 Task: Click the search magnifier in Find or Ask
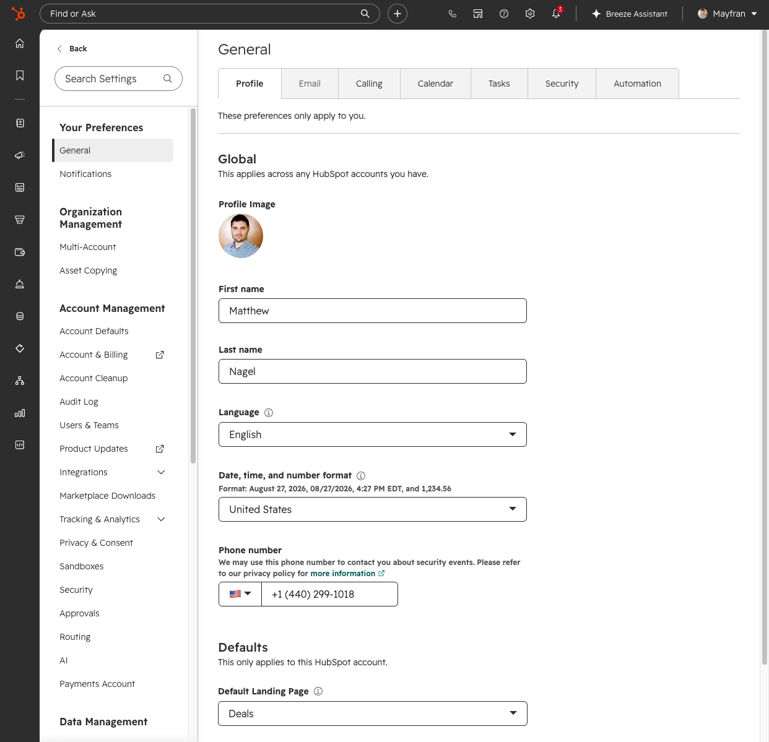tap(365, 14)
